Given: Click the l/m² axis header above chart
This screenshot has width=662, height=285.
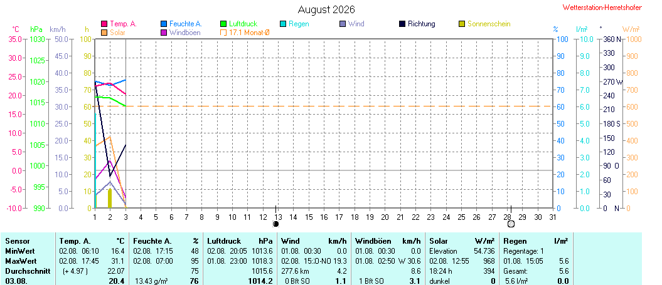Looking at the screenshot, I should (x=582, y=29).
